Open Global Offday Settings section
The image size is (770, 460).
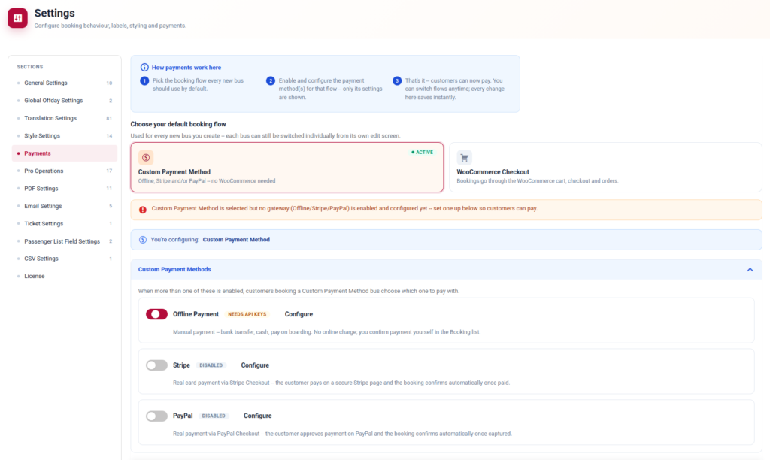[x=65, y=101]
